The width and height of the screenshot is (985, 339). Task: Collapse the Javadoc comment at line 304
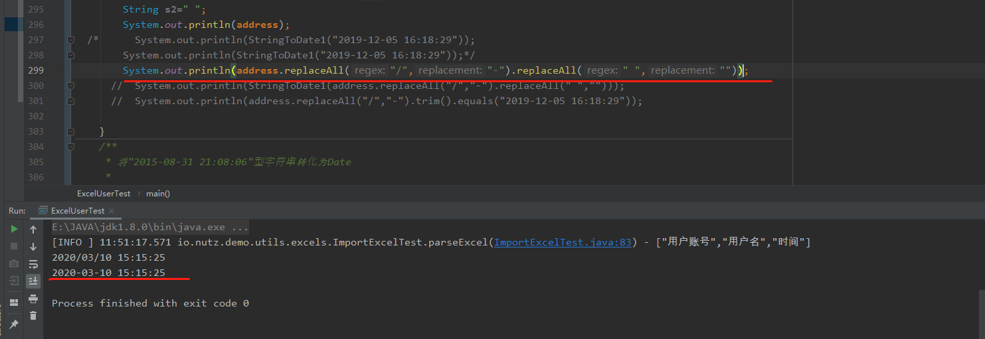pos(70,147)
